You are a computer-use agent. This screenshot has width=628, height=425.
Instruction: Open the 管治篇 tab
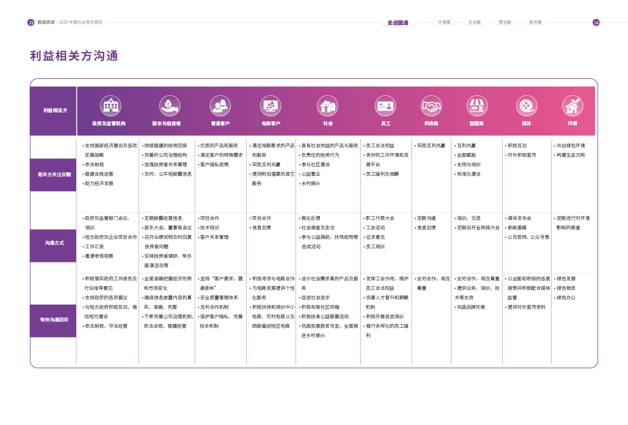tap(504, 22)
